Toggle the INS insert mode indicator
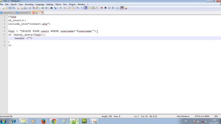Screen dimensions: 221x124 (x=216, y=116)
